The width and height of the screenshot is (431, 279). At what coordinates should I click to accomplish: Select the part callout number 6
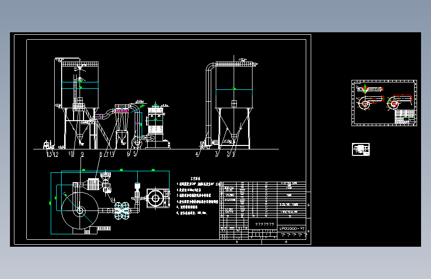128,154
